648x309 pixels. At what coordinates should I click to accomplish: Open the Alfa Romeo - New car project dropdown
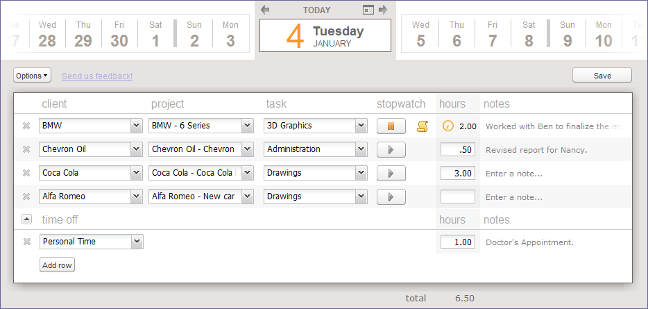pyautogui.click(x=247, y=197)
